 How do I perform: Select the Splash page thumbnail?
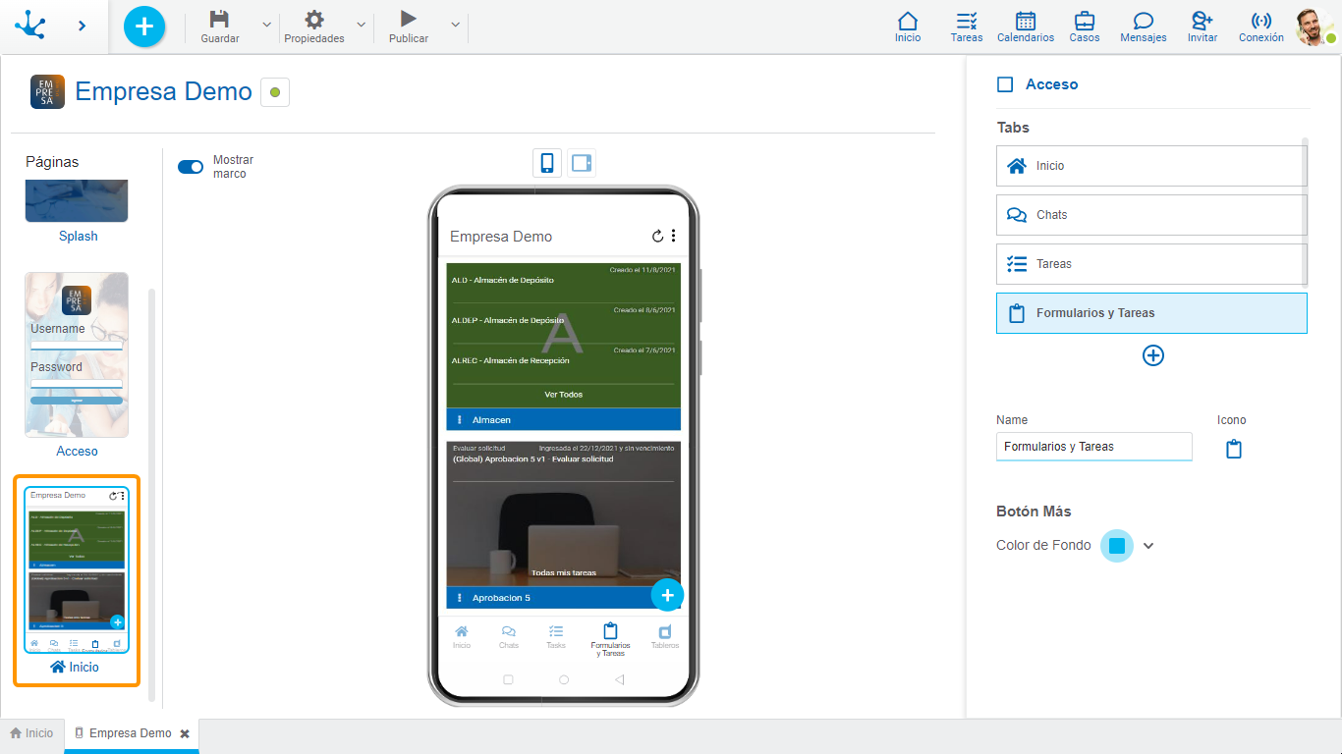click(x=77, y=201)
